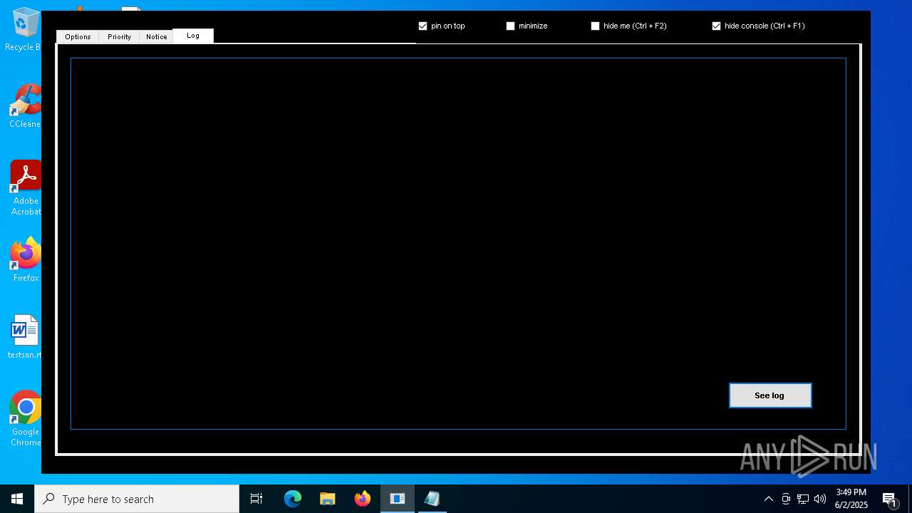This screenshot has height=513, width=912.
Task: Launch Microsoft Edge from the taskbar
Action: 293,499
